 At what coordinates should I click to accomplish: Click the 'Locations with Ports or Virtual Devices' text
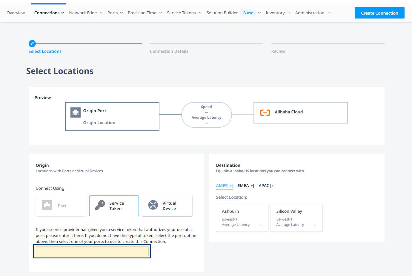tap(69, 171)
